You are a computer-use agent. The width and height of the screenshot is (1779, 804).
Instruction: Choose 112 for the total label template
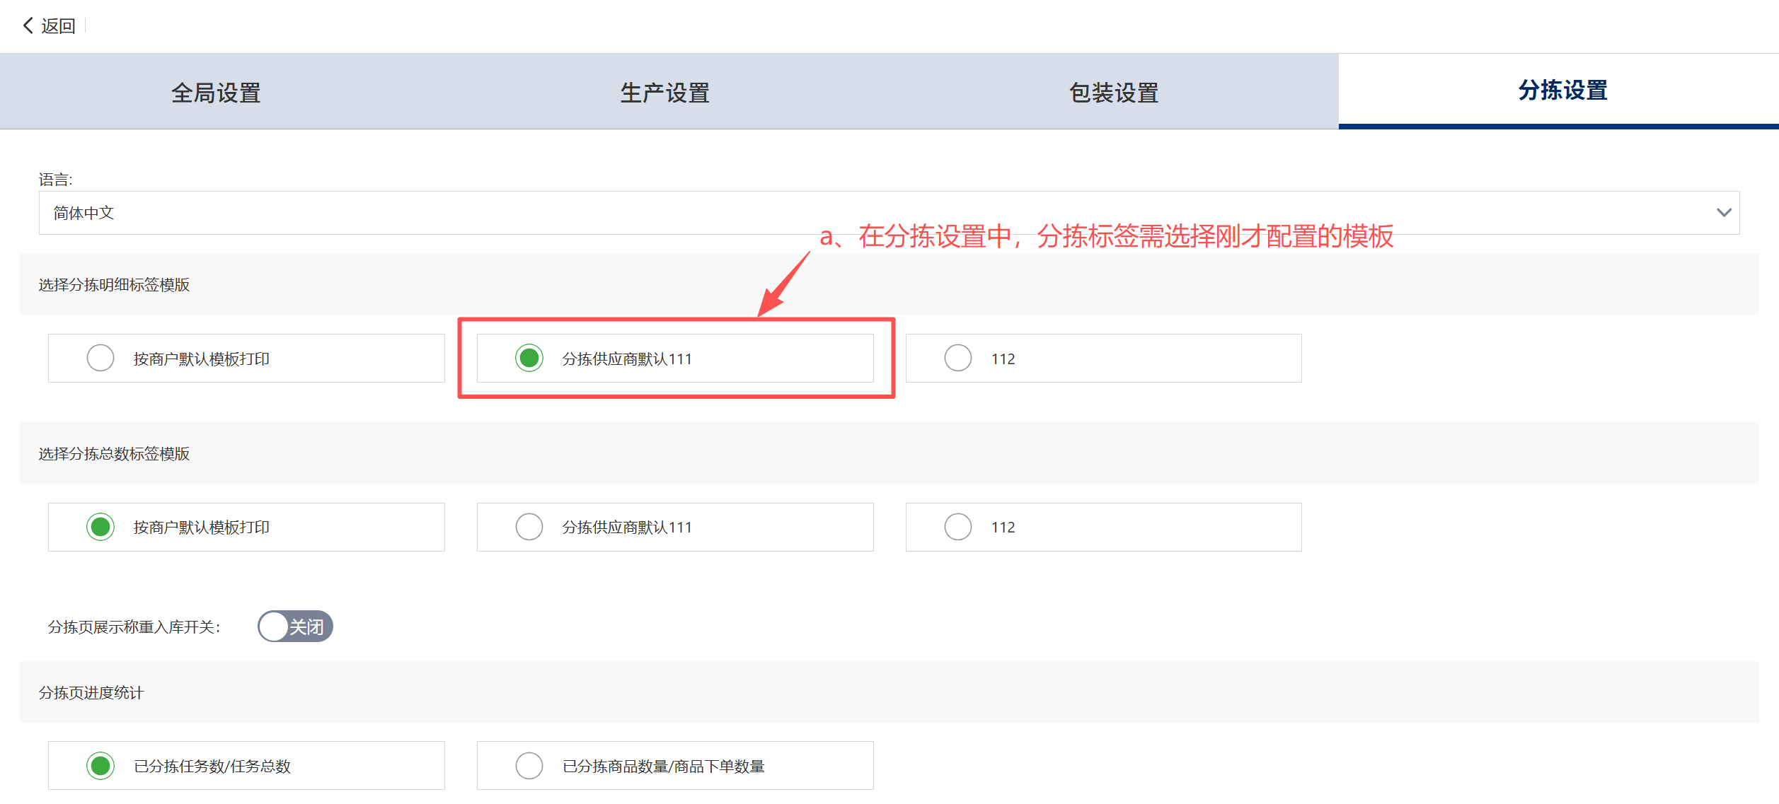point(958,528)
